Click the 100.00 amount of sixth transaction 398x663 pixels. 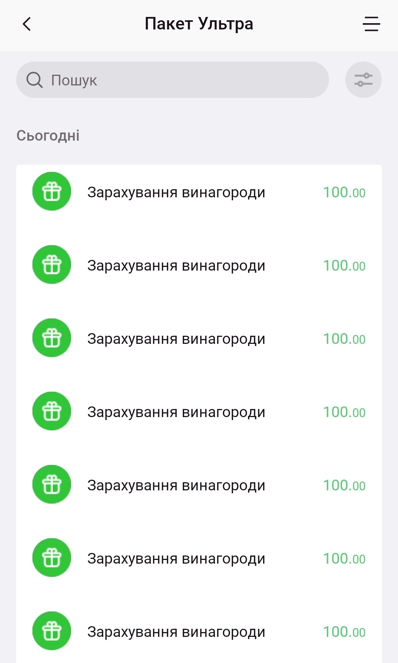tap(344, 559)
